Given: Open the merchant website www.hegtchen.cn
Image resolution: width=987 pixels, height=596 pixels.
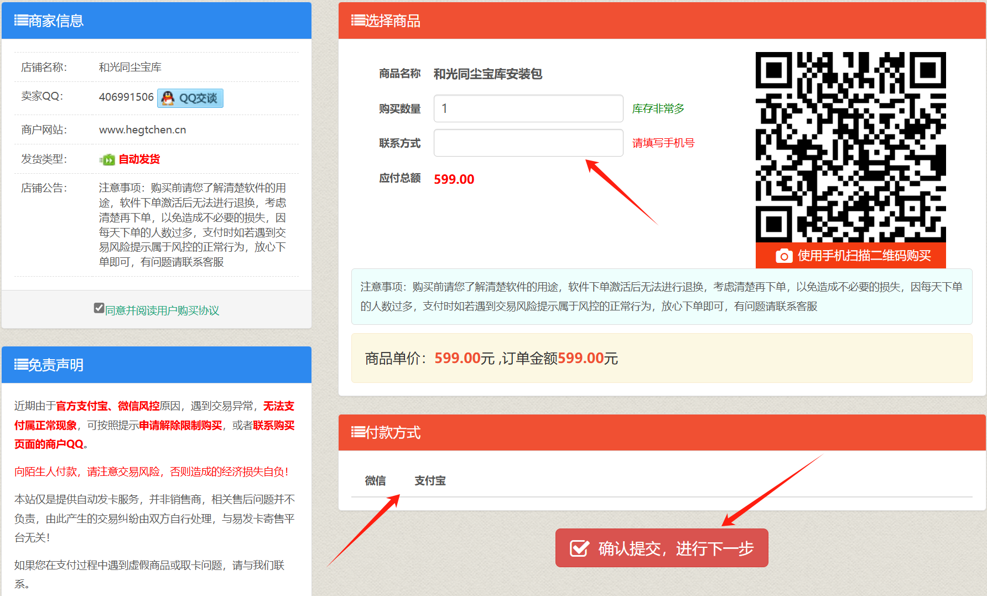Looking at the screenshot, I should [142, 129].
